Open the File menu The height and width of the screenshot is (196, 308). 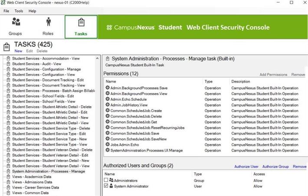[6, 11]
